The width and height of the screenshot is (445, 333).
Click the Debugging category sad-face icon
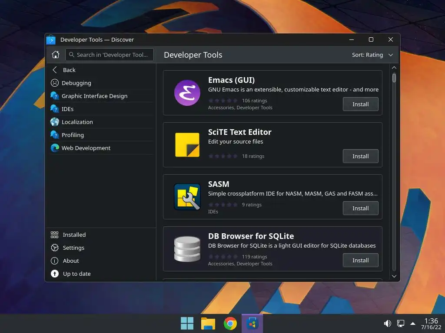click(x=54, y=83)
